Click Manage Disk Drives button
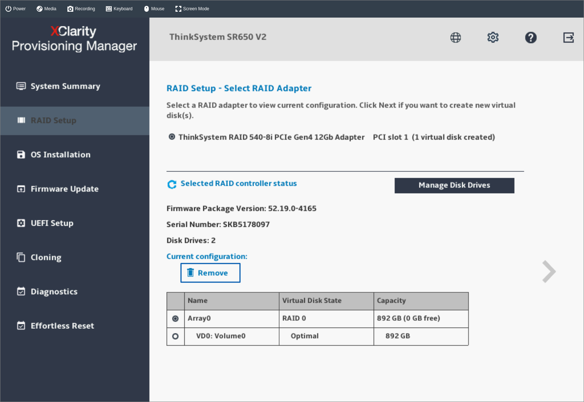 point(454,185)
